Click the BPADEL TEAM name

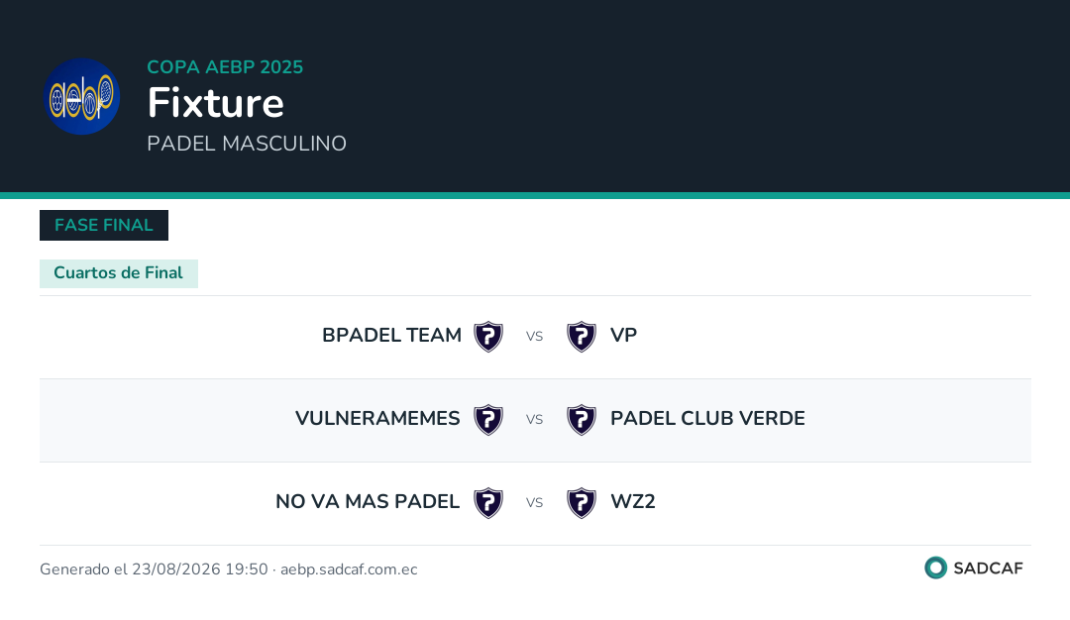391,336
